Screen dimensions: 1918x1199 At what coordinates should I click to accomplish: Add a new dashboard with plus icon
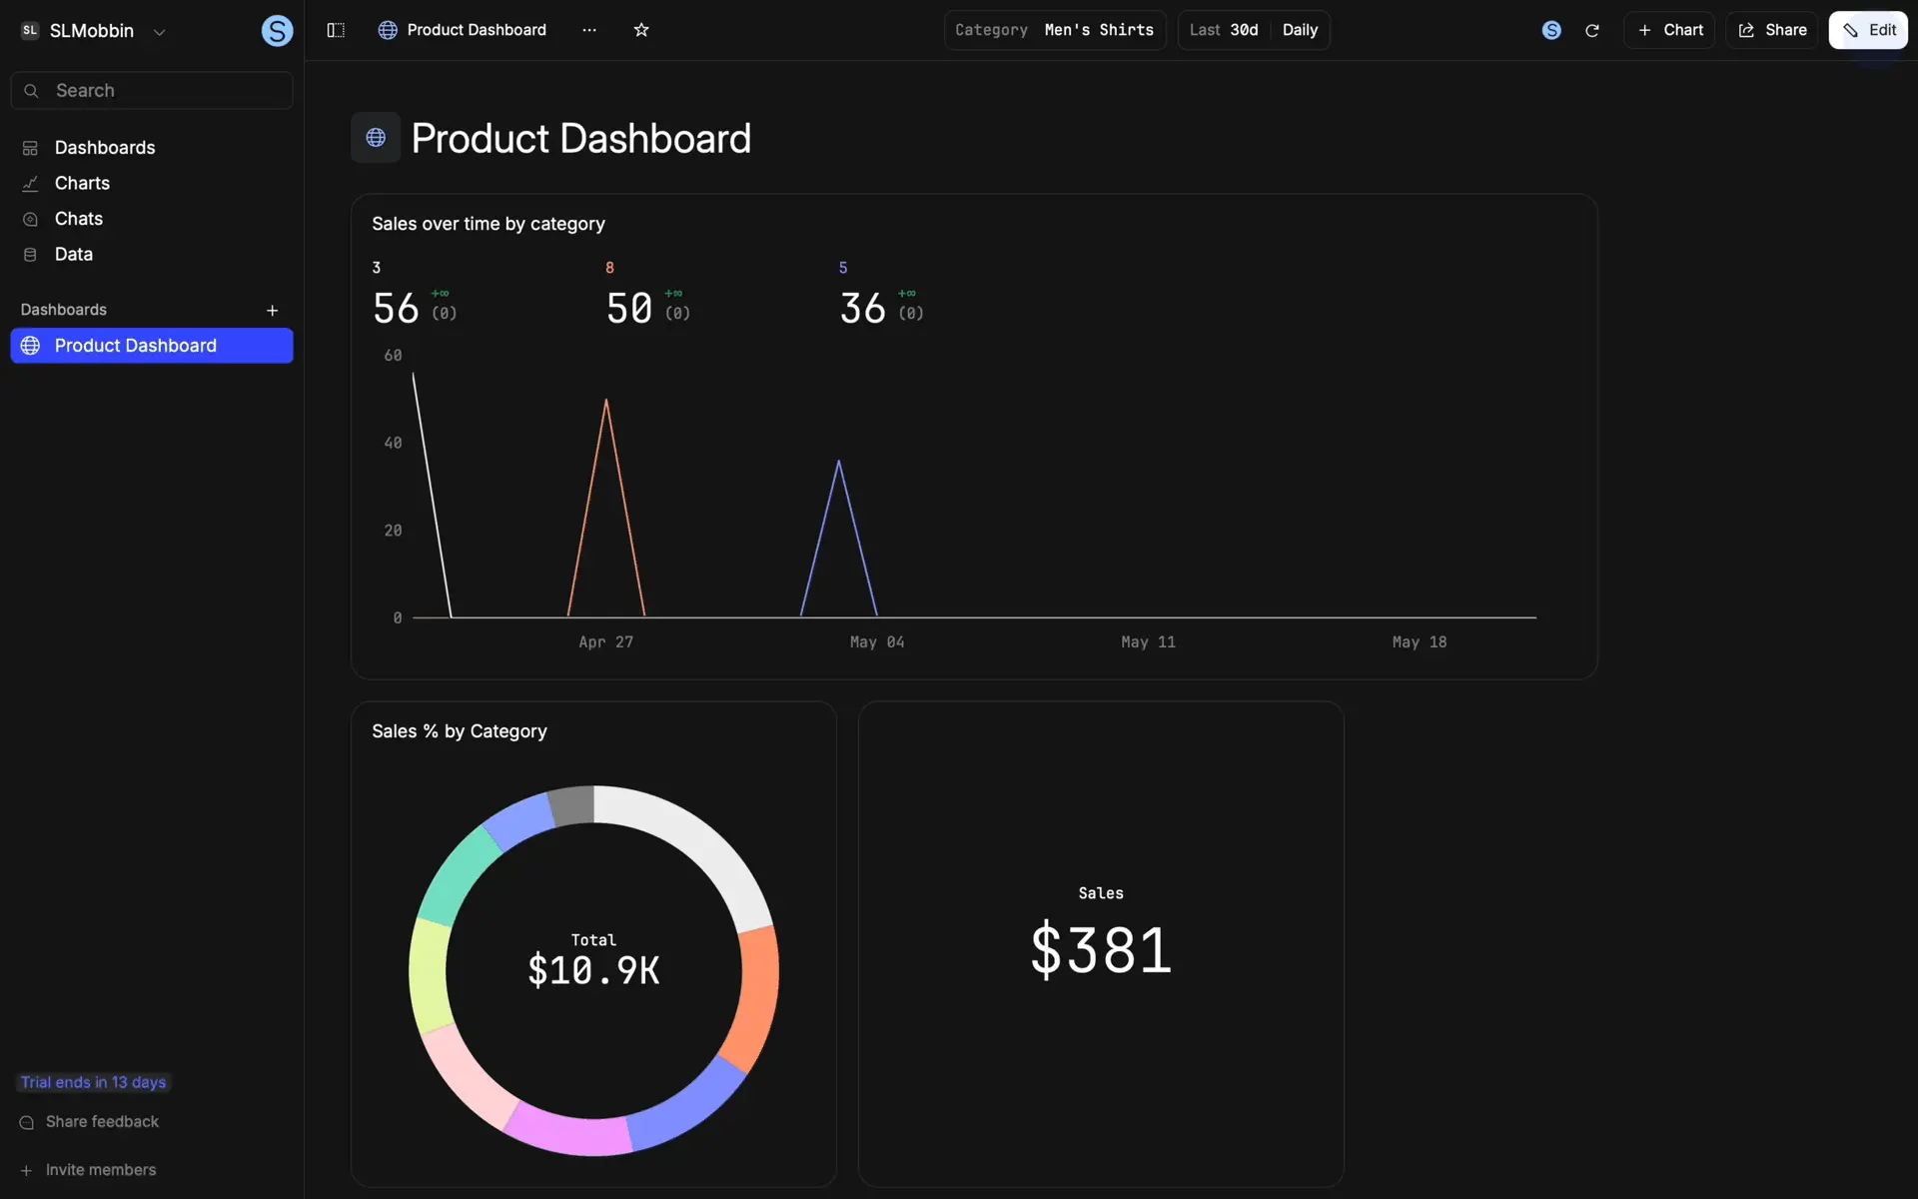[272, 311]
